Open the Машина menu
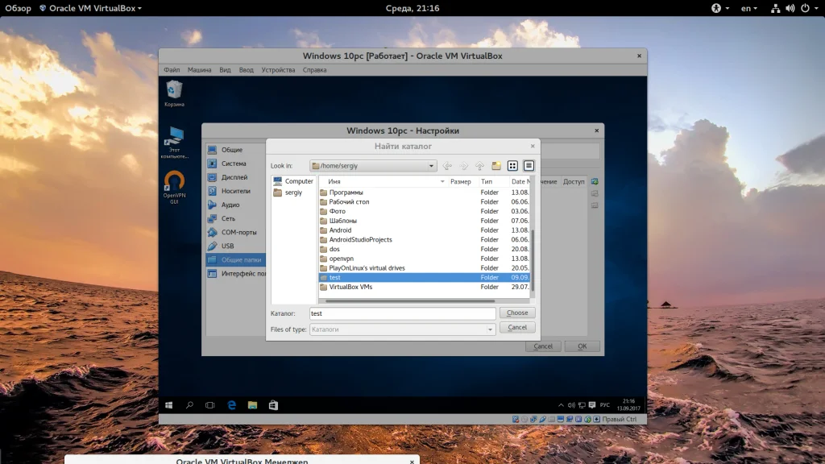Viewport: 825px width, 464px height. pos(200,70)
